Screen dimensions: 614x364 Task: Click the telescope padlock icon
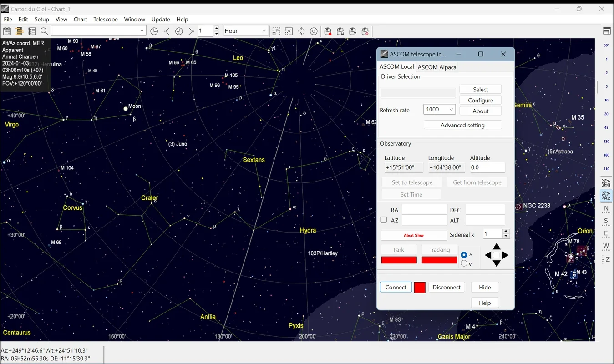(x=340, y=31)
